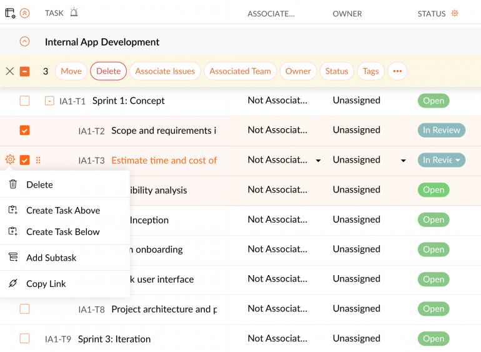
Task: Click the drag handle on IA1-T3 row
Action: tap(38, 160)
